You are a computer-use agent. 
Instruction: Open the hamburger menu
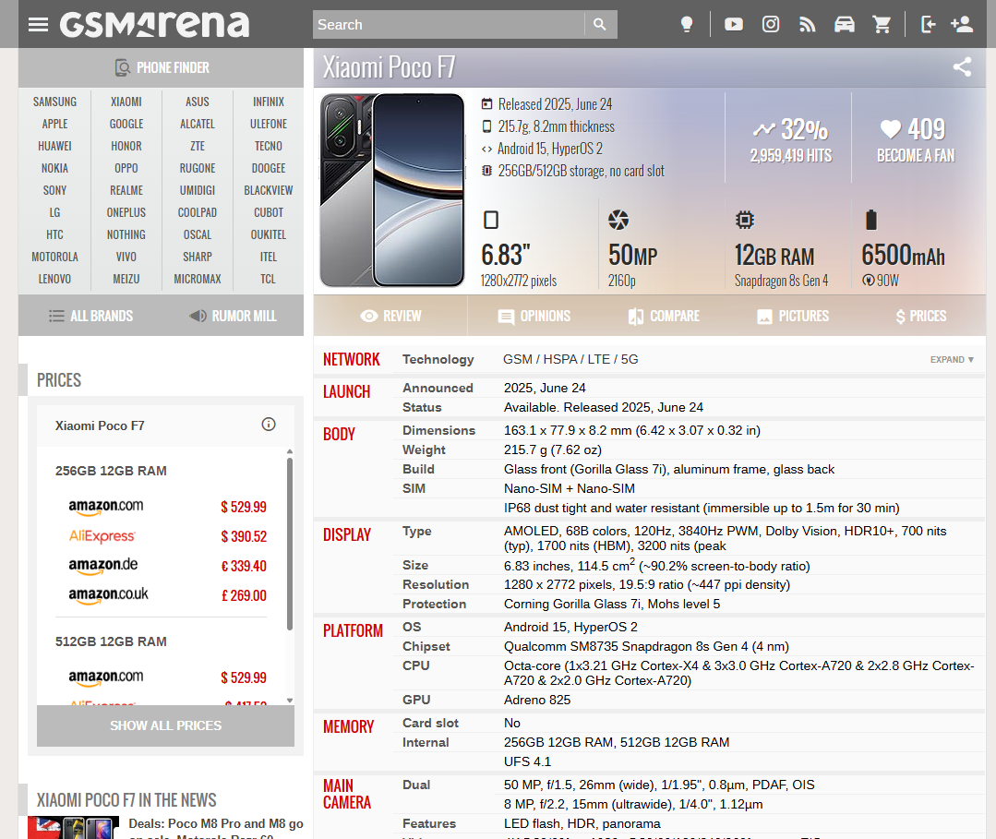38,24
